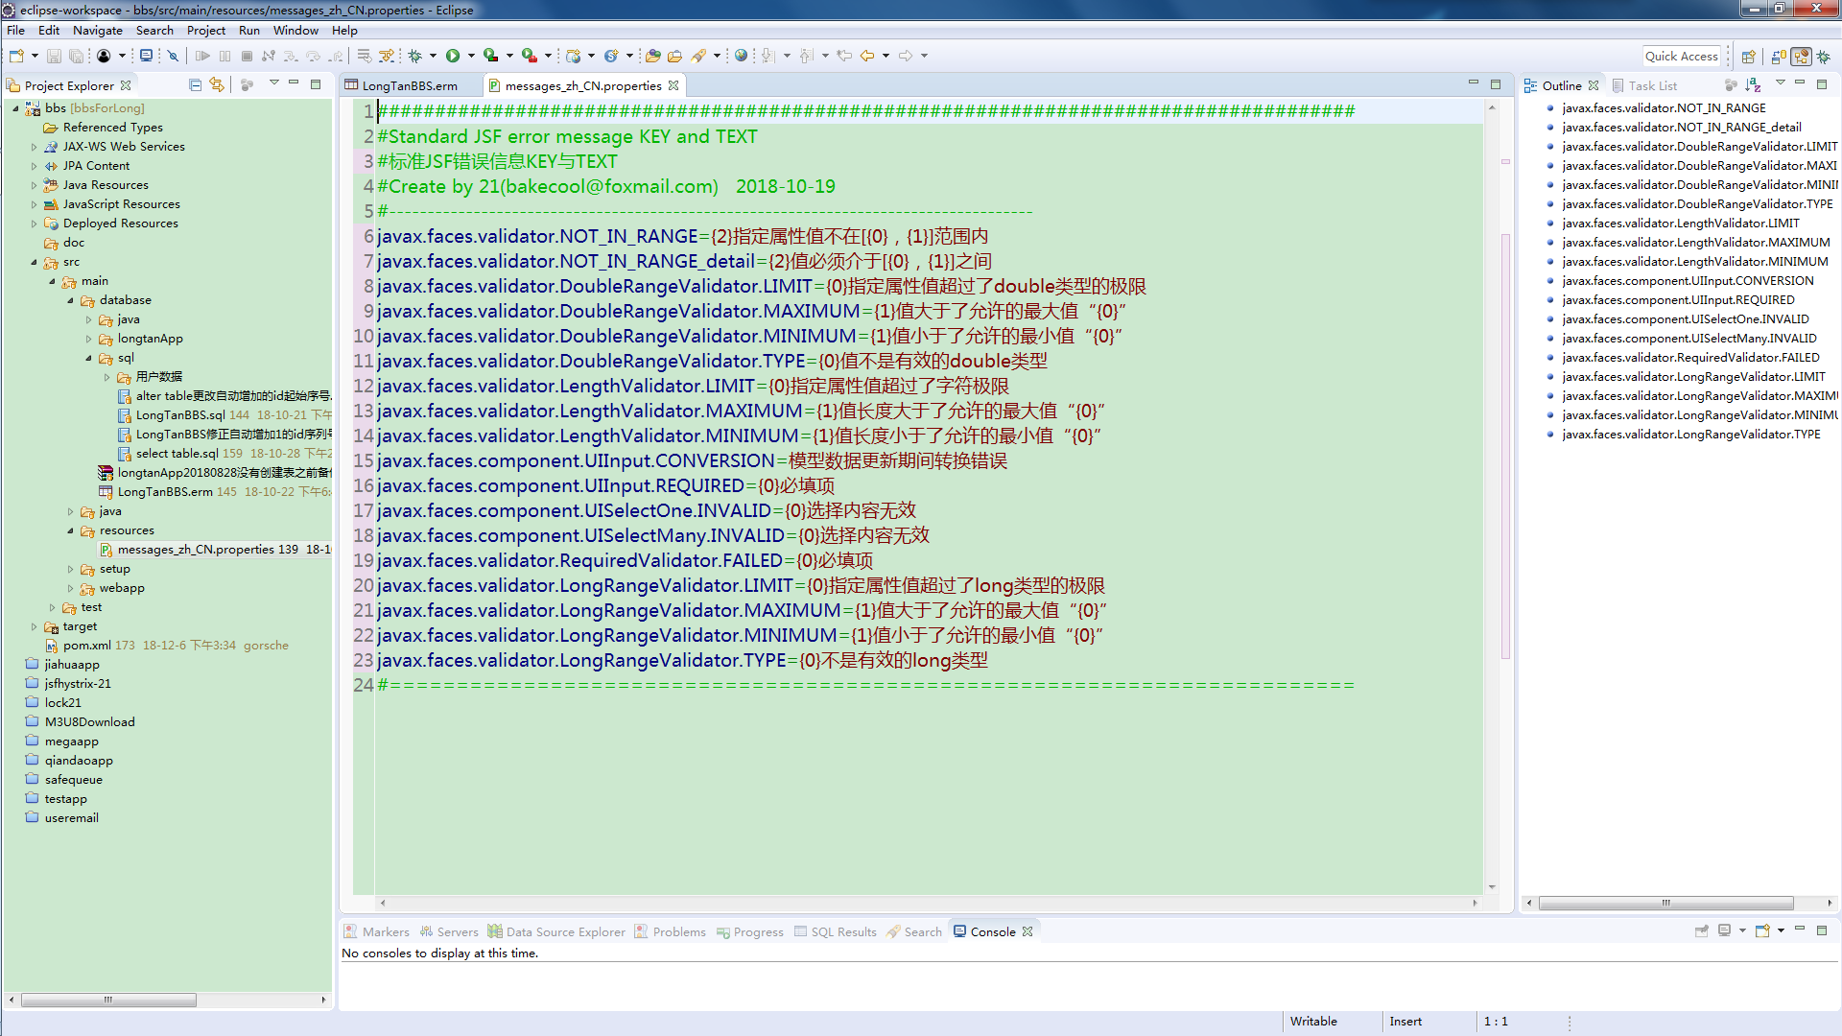Click the Run green play button
The image size is (1842, 1036).
tap(453, 56)
